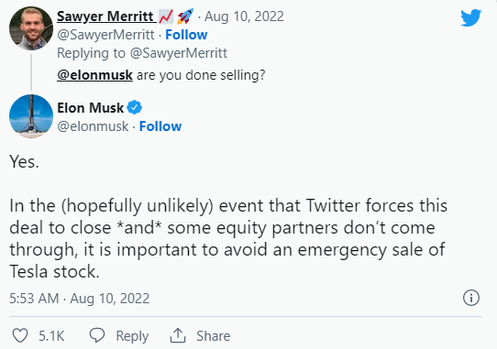Click the @elonmusk mention in the reply

[94, 75]
